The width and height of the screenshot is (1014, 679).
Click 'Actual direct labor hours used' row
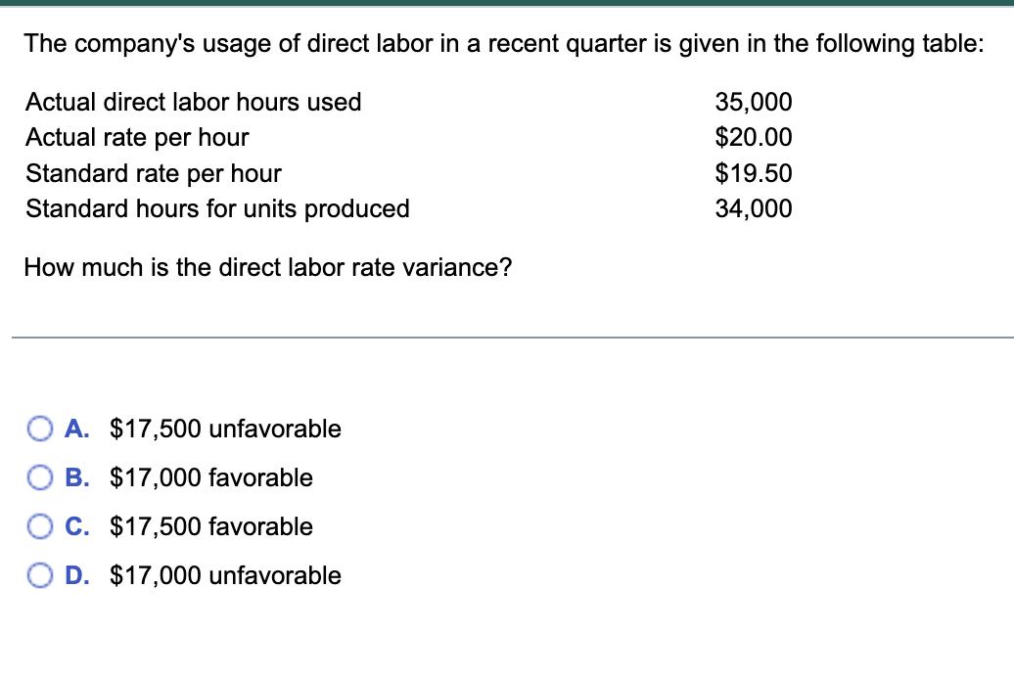point(194,102)
